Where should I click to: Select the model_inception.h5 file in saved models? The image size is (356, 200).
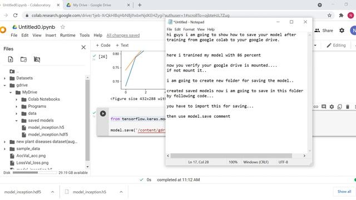(x=46, y=127)
